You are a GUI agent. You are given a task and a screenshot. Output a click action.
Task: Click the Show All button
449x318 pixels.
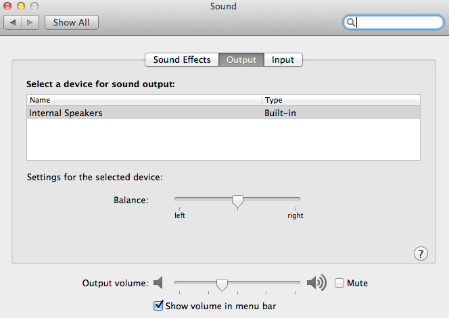(x=72, y=22)
